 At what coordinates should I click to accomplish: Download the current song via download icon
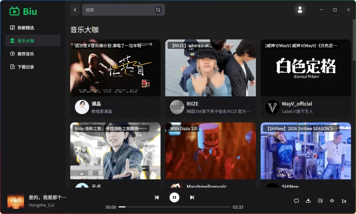(x=308, y=201)
